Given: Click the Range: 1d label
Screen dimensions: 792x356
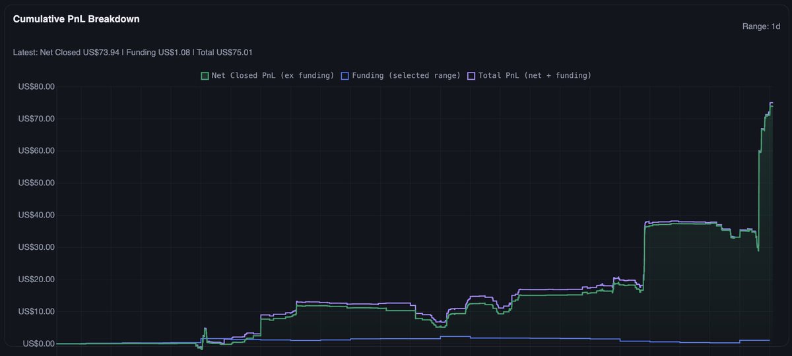Looking at the screenshot, I should [x=762, y=27].
